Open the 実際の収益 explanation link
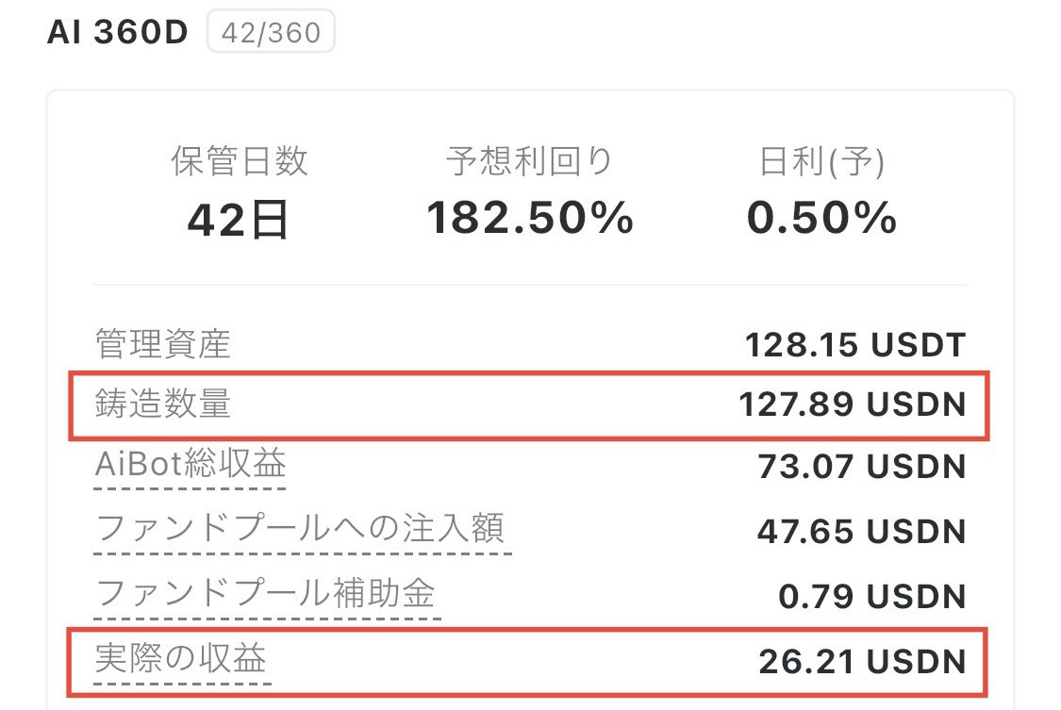Viewport: 1061px width, 710px height. (x=182, y=658)
